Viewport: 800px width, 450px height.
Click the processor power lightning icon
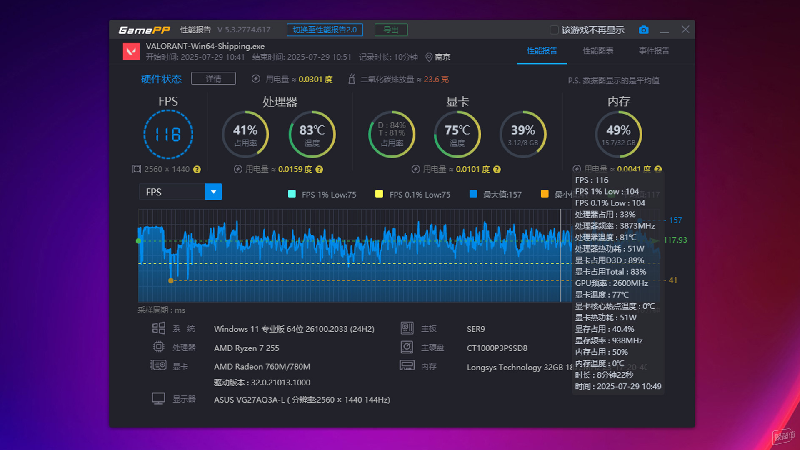[x=237, y=169]
